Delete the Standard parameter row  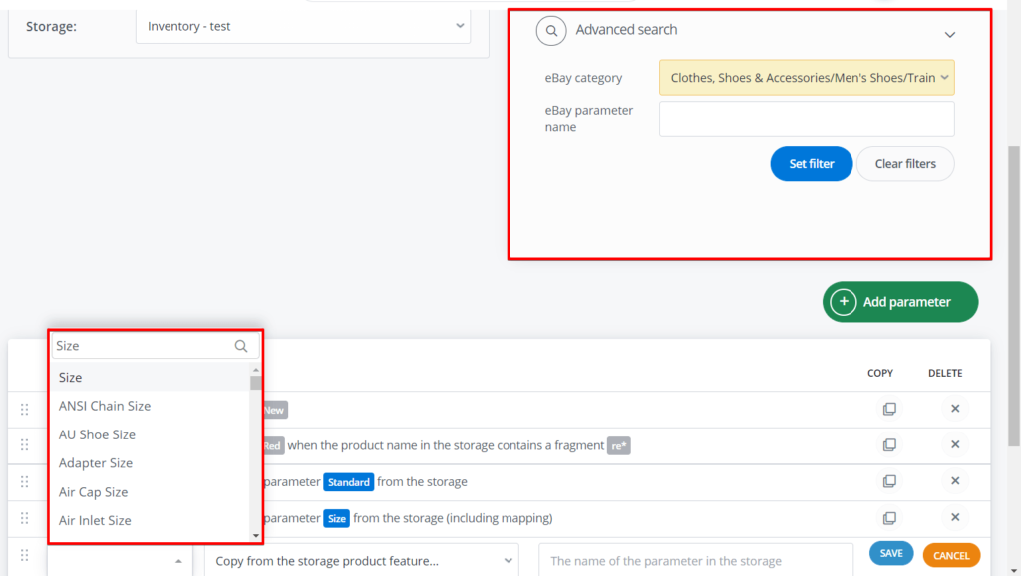(955, 481)
